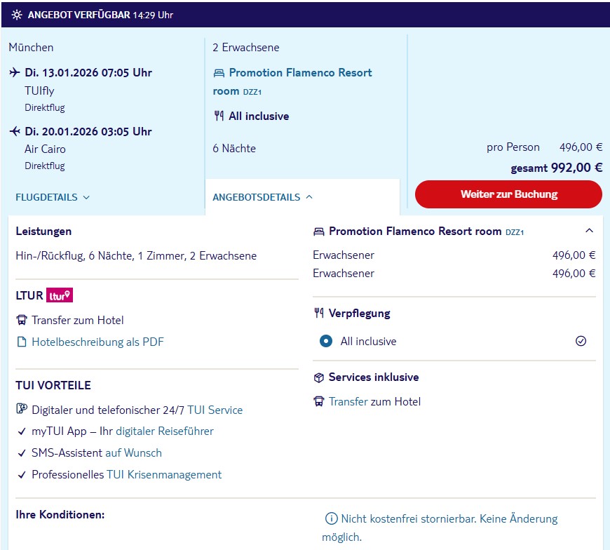Select the All inclusive radio button
This screenshot has height=550, width=610.
click(325, 341)
